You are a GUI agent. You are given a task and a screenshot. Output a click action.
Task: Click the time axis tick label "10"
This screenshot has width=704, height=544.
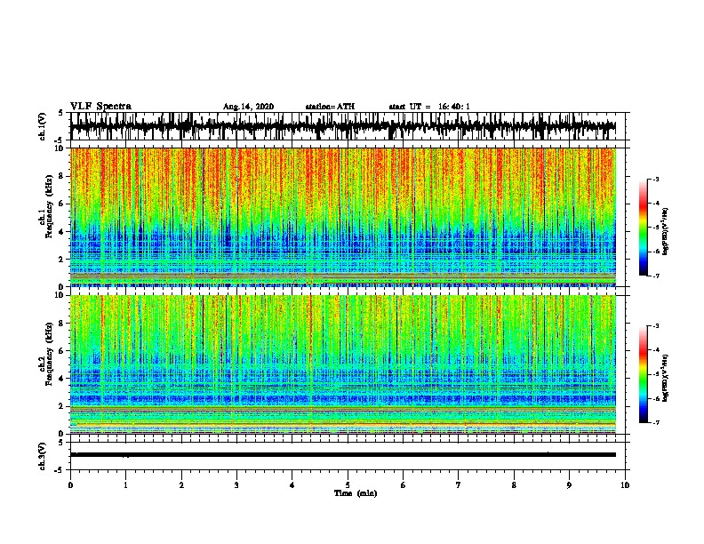[x=625, y=484]
